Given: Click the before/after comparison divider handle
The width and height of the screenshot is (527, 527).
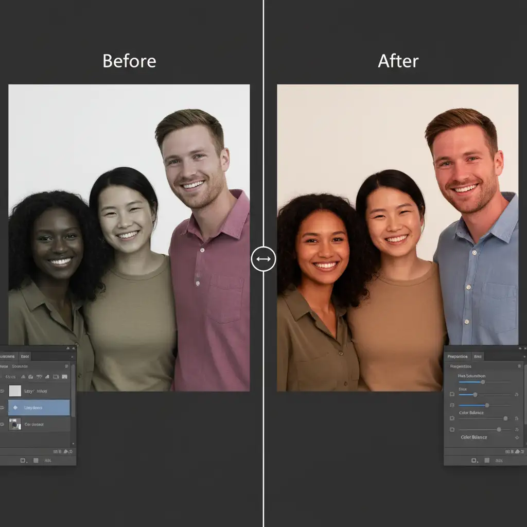Looking at the screenshot, I should click(263, 259).
